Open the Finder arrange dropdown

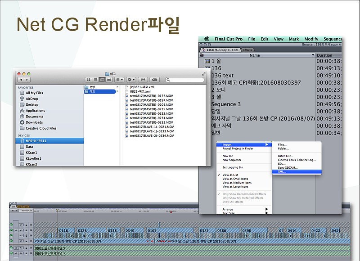coord(119,80)
